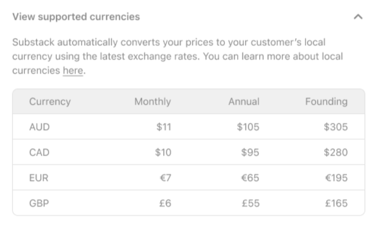Image resolution: width=374 pixels, height=225 pixels.
Task: Click the Currency column header
Action: 50,102
